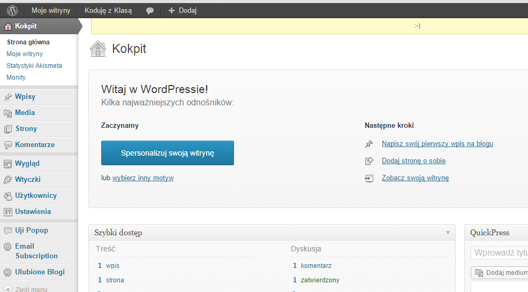The height and width of the screenshot is (292, 528).
Task: Collapse the Szybki dostęp panel arrow
Action: coord(448,233)
